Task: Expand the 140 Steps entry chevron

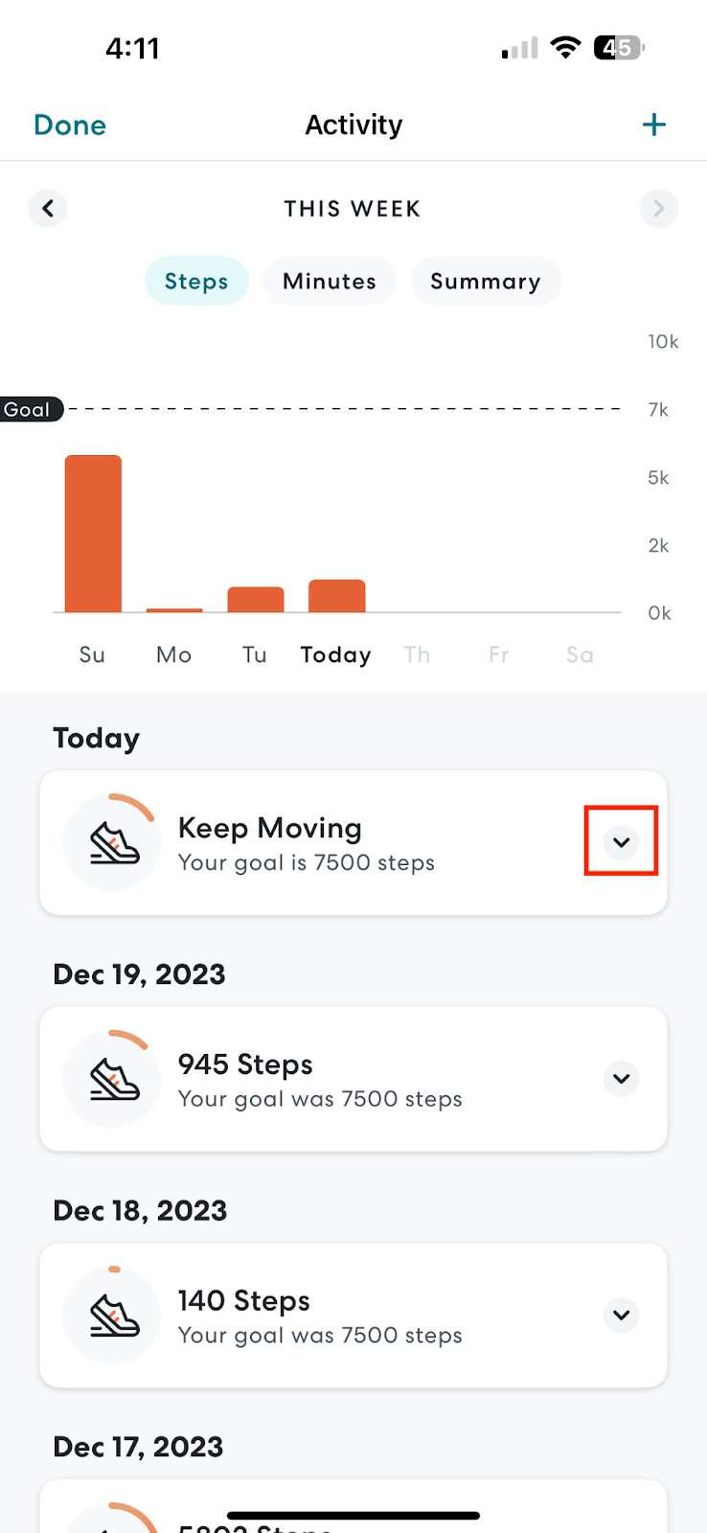Action: [x=621, y=1315]
